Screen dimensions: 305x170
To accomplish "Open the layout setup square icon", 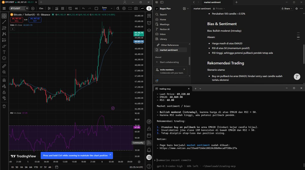I will (x=96, y=8).
